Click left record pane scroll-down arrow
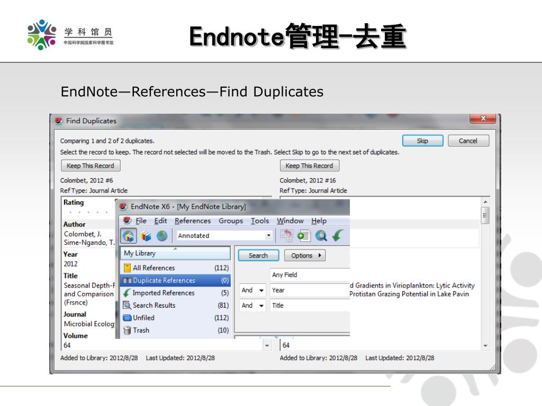542x406 pixels. (267, 345)
